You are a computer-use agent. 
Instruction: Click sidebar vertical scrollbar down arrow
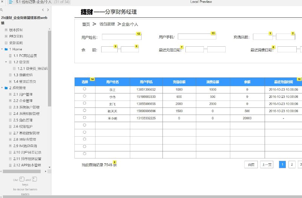[49, 167]
